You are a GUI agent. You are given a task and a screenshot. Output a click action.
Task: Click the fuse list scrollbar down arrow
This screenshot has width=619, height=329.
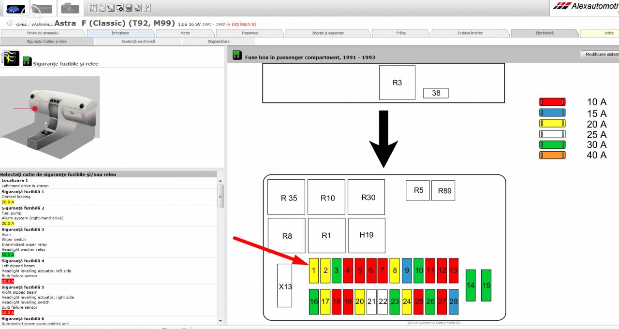[221, 321]
